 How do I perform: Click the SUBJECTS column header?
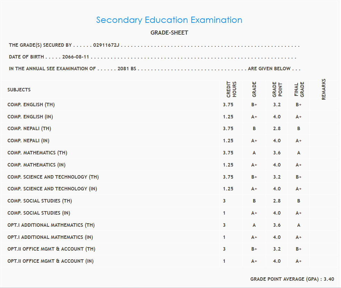[19, 90]
